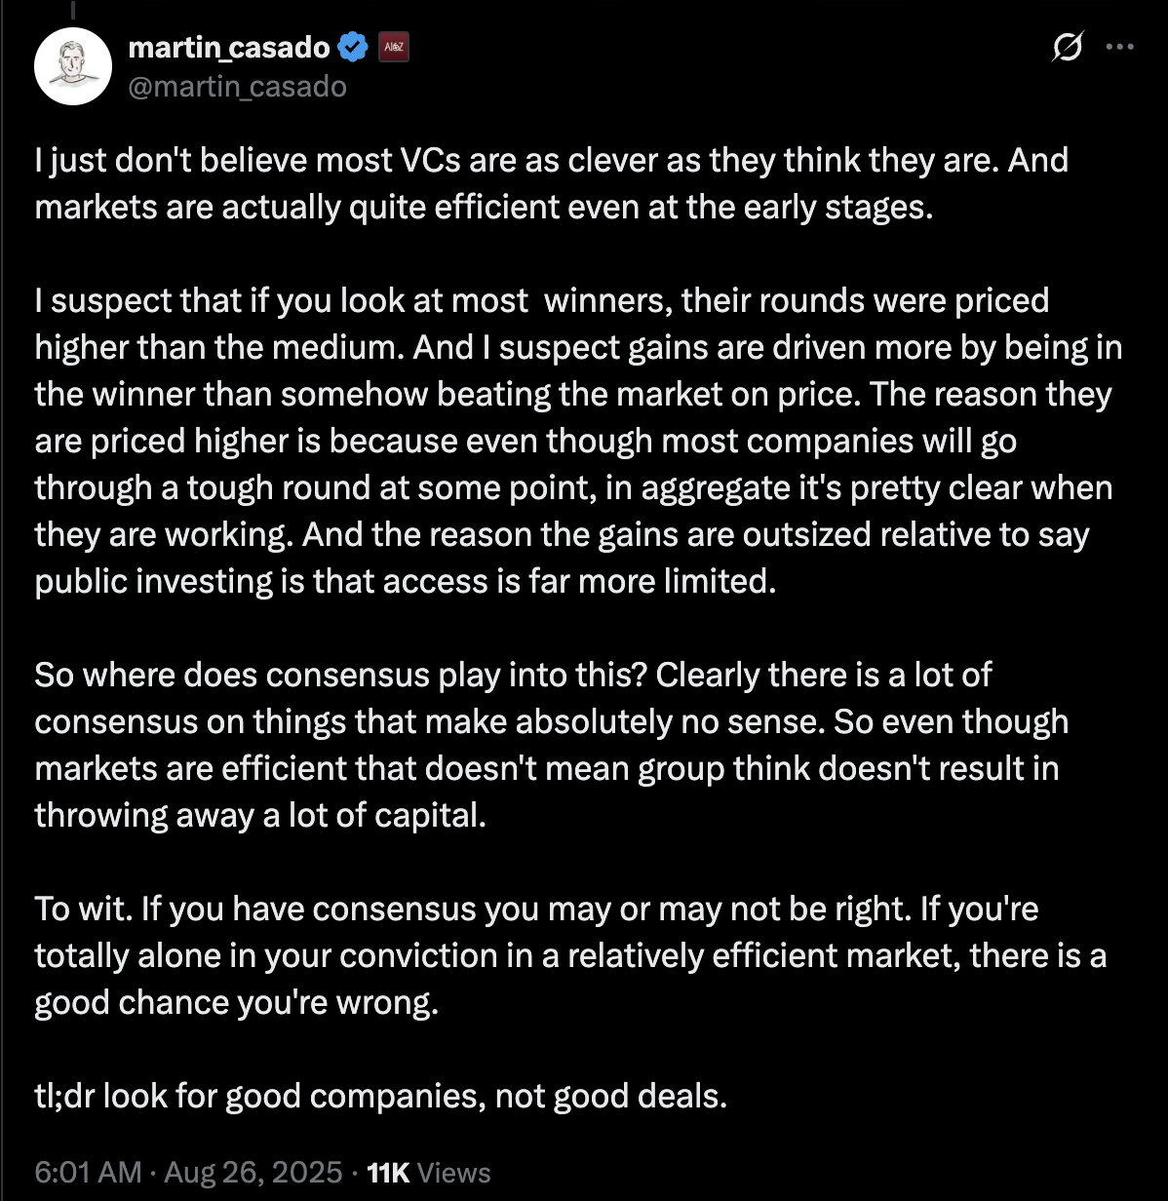This screenshot has height=1201, width=1168.
Task: Click the martin_casado display name
Action: point(229,47)
